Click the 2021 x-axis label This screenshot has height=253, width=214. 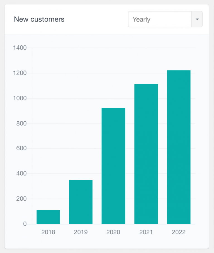click(146, 232)
